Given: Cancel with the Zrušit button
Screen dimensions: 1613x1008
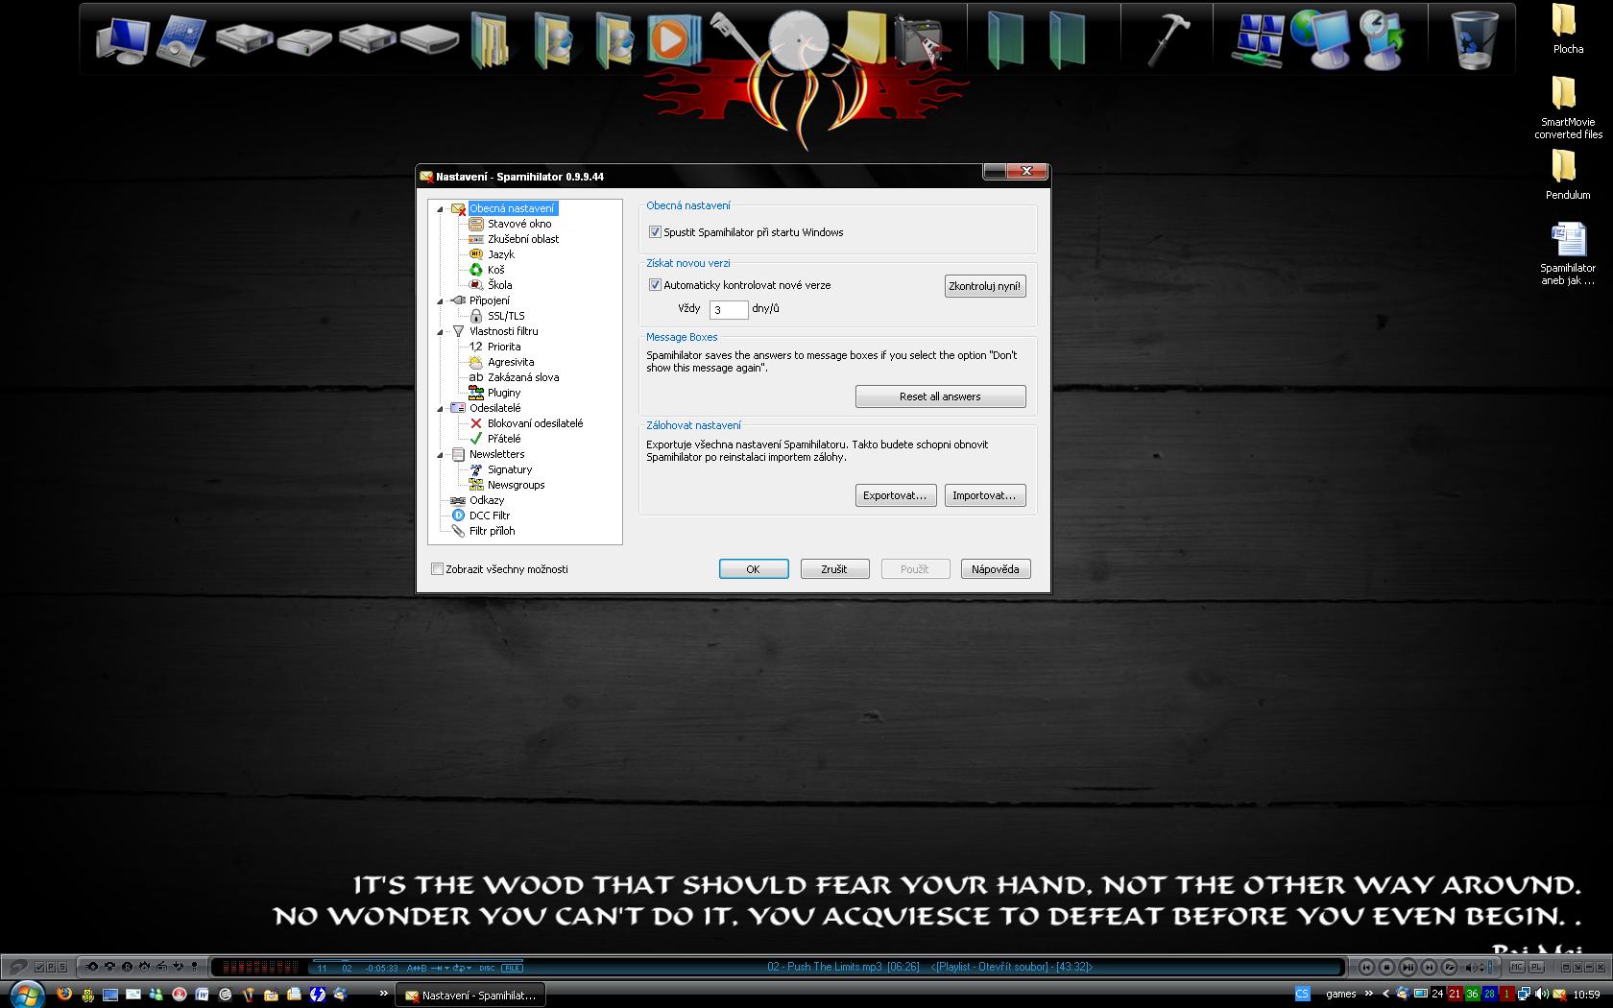Looking at the screenshot, I should click(x=834, y=569).
